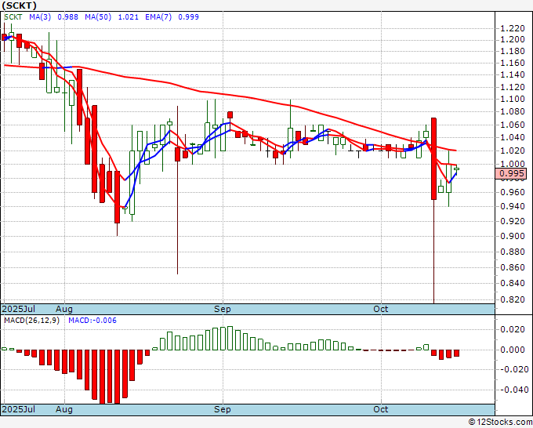Screen dimensions: 533x428
Task: Click the 1.020 price axis label
Action: [513, 151]
